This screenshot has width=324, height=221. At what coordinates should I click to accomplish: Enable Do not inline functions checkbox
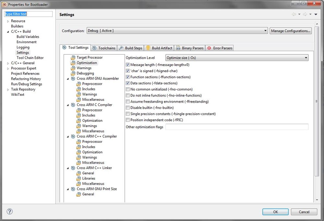point(128,95)
